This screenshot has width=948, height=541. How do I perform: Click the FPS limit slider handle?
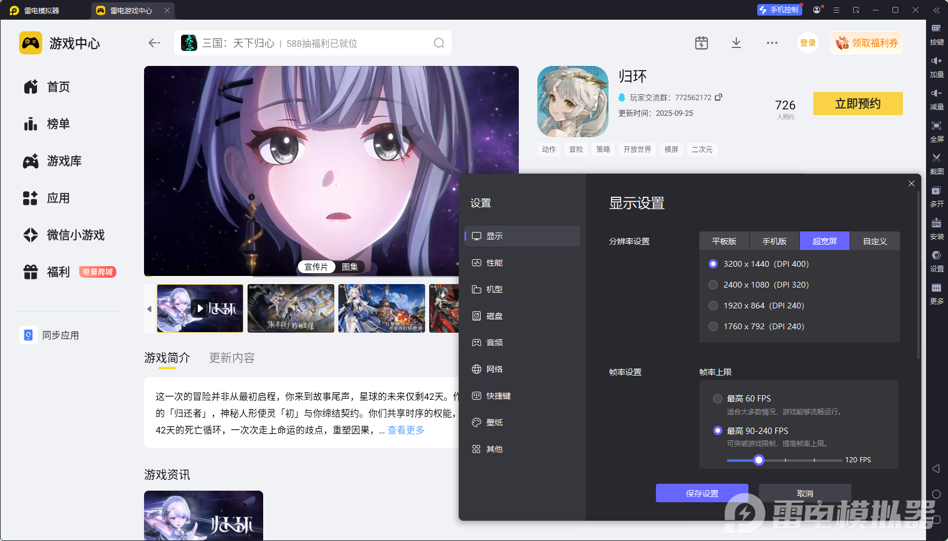759,460
